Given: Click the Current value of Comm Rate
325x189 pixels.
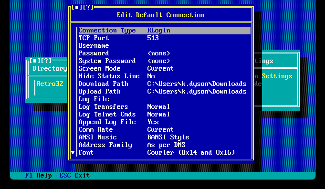Looking at the screenshot, I should [161, 129].
